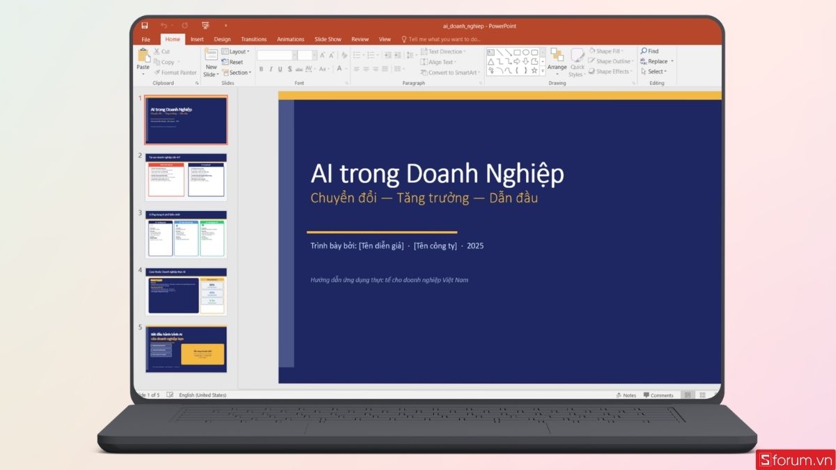Select slide 4 thumbnail in the panel

tap(186, 292)
